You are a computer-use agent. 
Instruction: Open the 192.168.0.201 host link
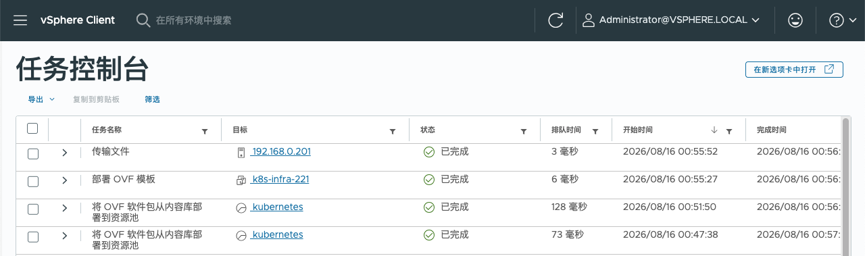(x=281, y=151)
